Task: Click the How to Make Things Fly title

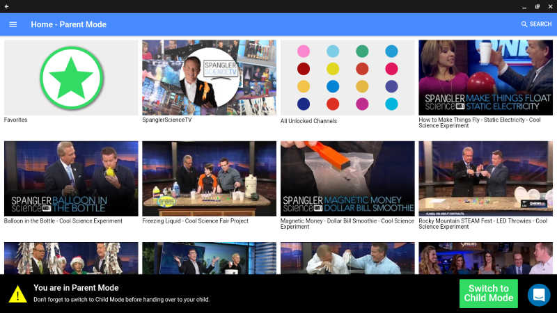Action: 480,123
